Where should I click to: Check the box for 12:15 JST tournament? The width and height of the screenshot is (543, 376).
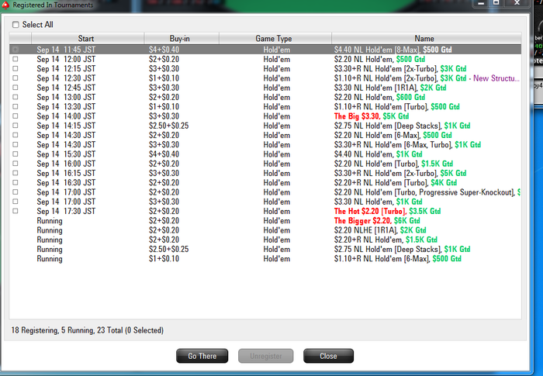(x=16, y=68)
